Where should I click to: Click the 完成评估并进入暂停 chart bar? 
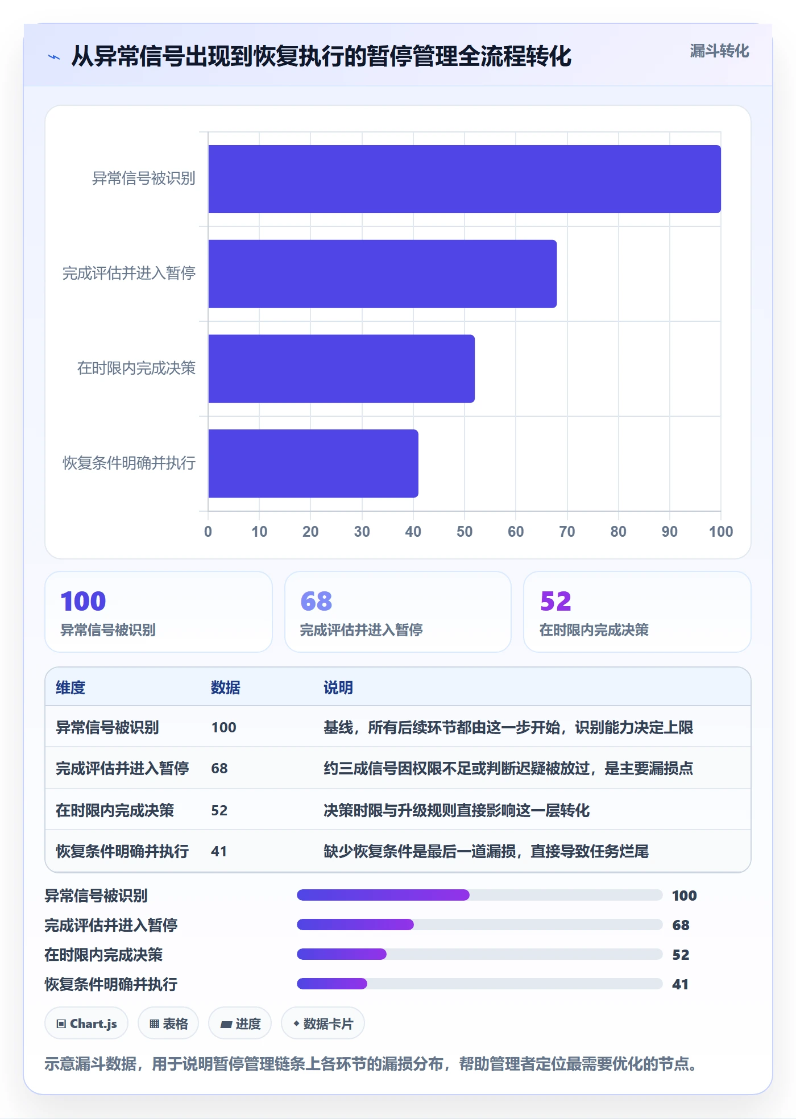coord(383,274)
